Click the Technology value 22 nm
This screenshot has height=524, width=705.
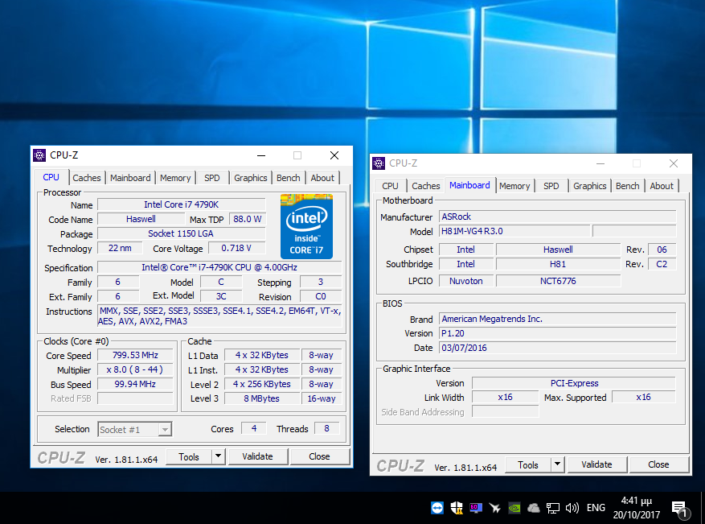pyautogui.click(x=120, y=248)
